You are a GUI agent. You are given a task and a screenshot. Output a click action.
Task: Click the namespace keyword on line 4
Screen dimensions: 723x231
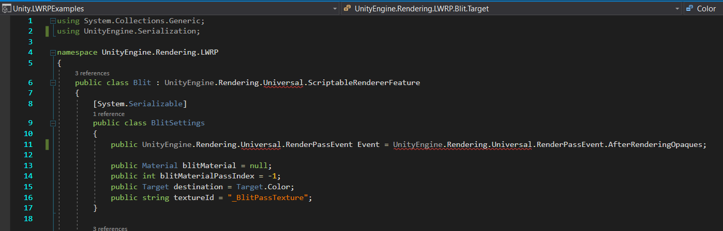[77, 52]
